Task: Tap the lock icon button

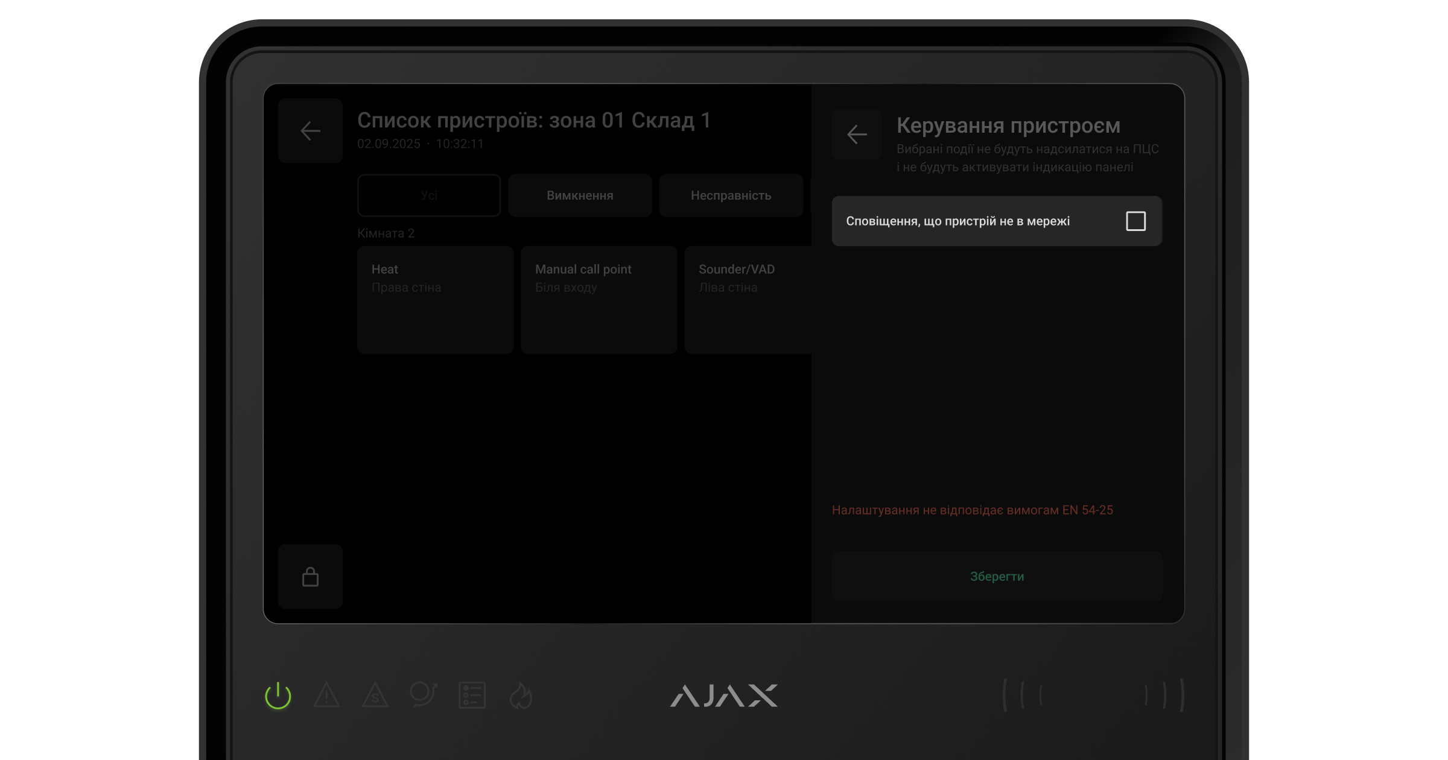Action: coord(310,577)
